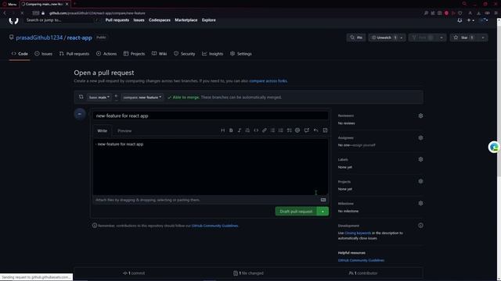Open Projects settings gear

coord(420,181)
